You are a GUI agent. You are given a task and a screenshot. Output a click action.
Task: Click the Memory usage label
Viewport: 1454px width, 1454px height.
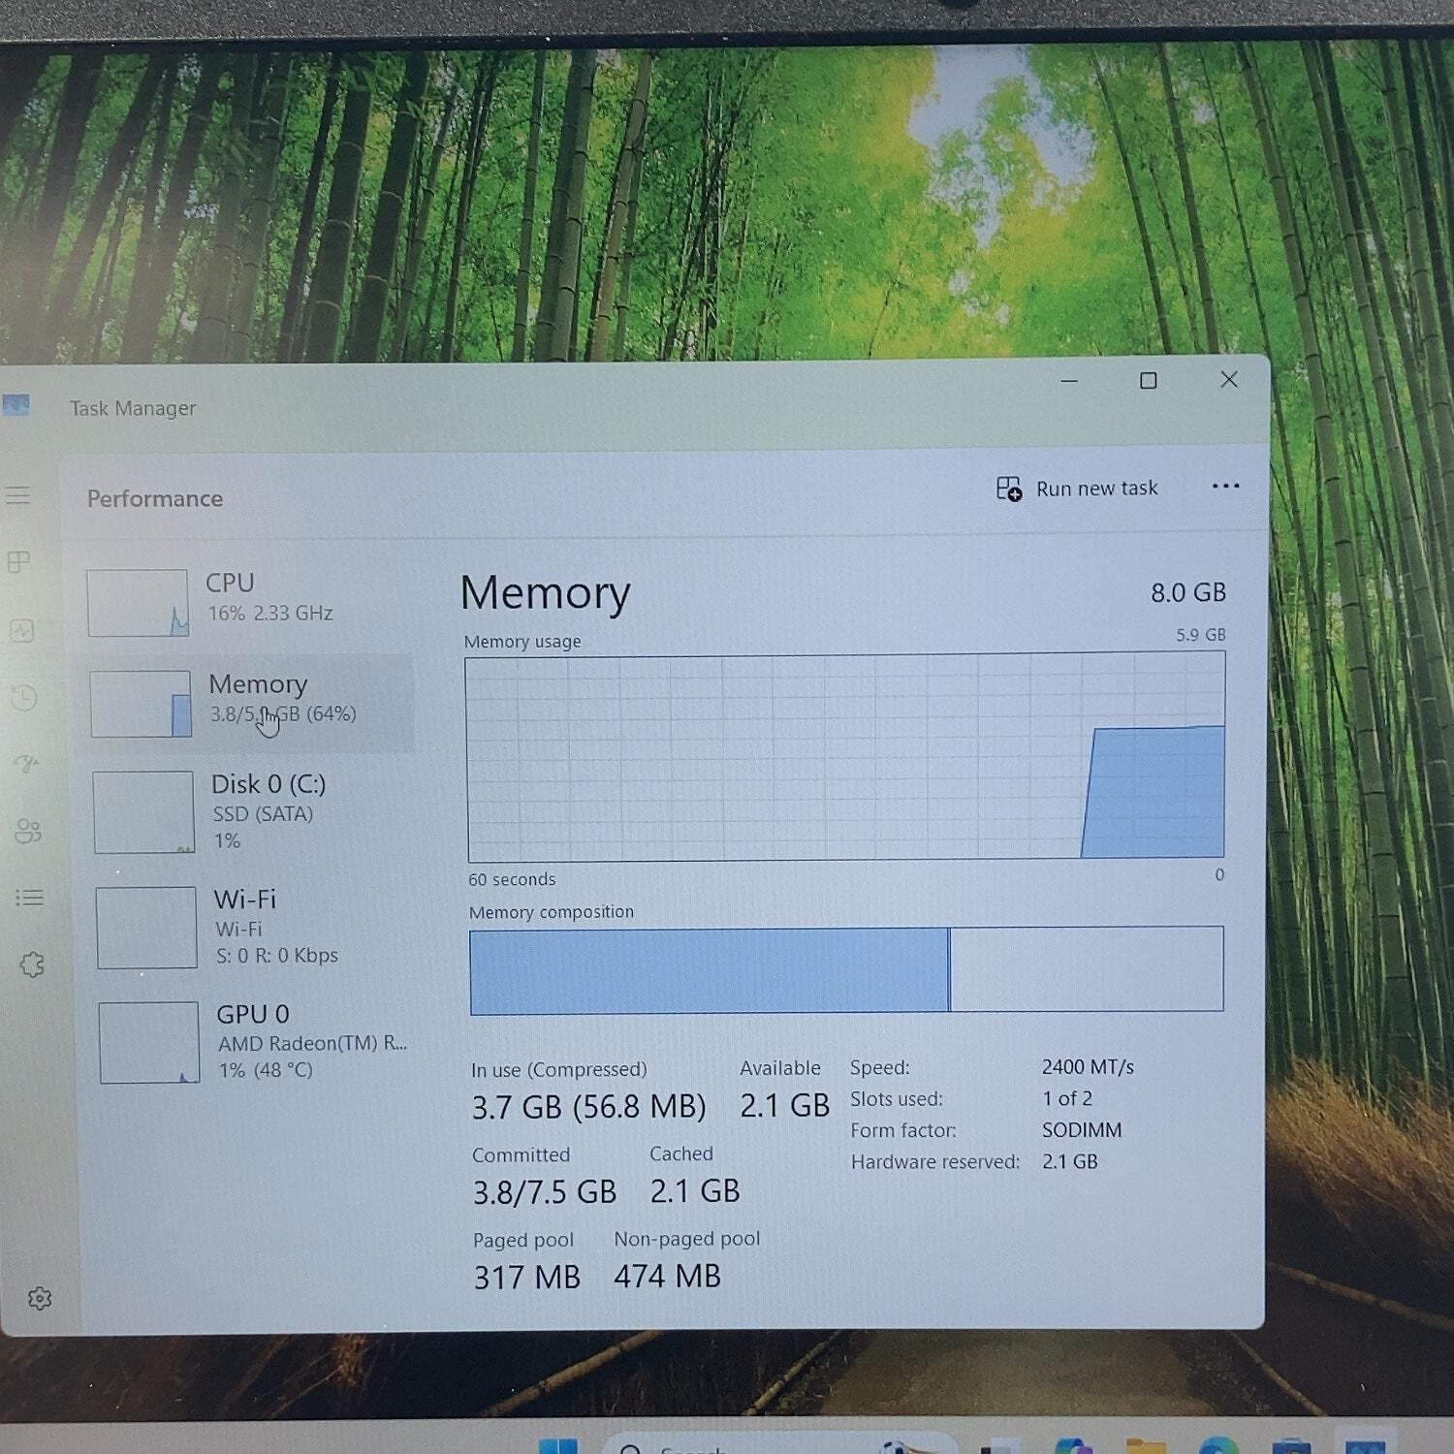(x=522, y=642)
